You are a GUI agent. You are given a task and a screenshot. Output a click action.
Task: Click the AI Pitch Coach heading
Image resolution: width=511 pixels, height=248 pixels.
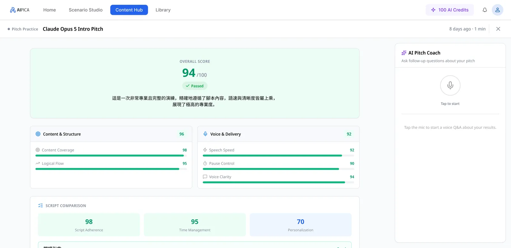pos(424,53)
